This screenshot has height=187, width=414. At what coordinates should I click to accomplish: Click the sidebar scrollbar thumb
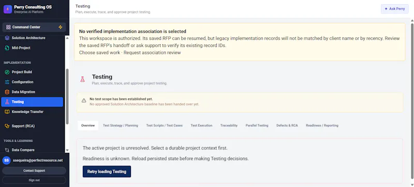67,97
